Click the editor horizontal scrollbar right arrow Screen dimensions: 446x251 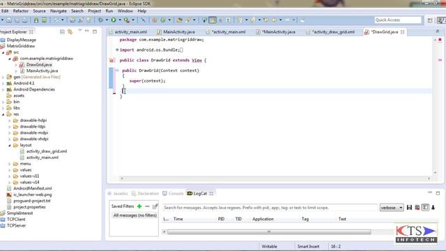click(429, 178)
